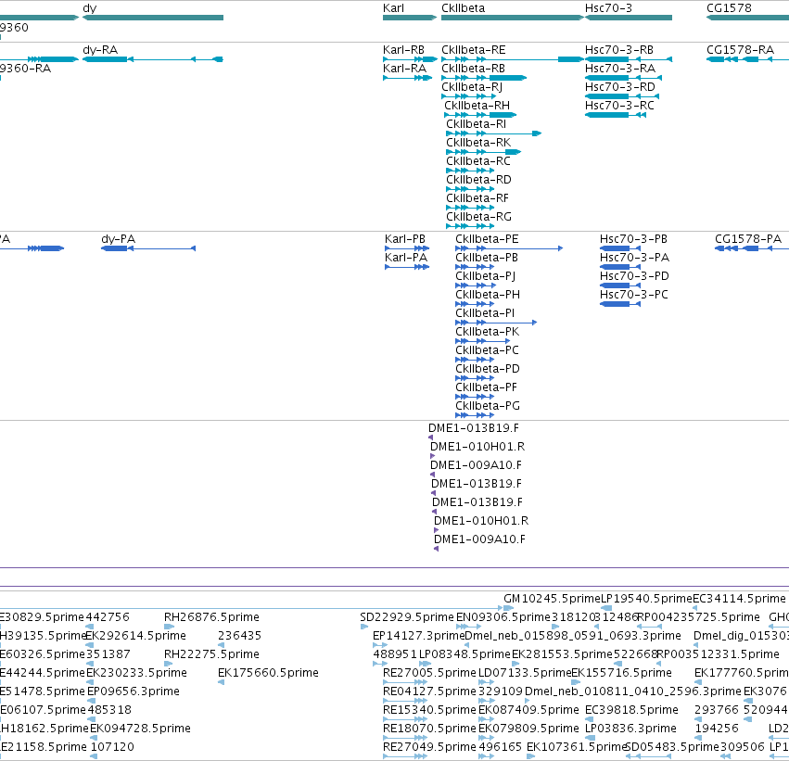Screen dimensions: 789x761
Task: Select the CkIIbeta-PK protein label
Action: pos(487,332)
